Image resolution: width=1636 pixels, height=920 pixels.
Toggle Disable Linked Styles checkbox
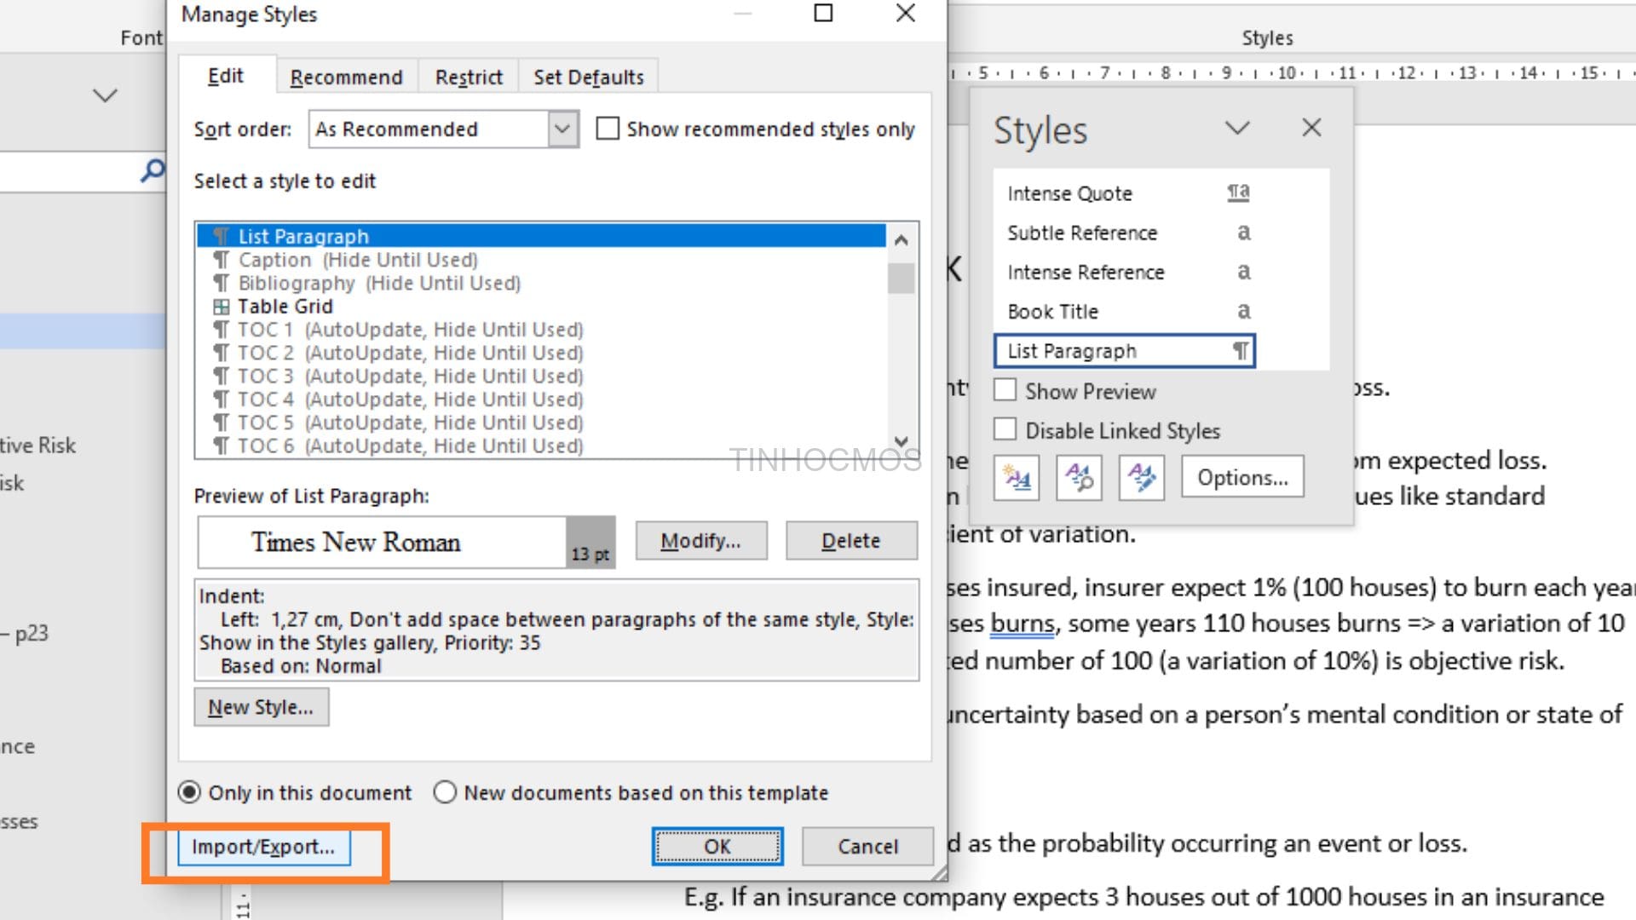point(1005,429)
